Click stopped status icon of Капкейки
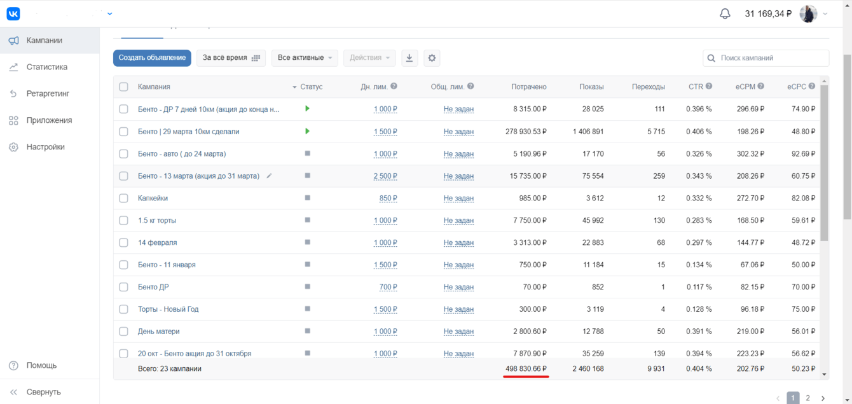The width and height of the screenshot is (852, 404). click(x=307, y=198)
